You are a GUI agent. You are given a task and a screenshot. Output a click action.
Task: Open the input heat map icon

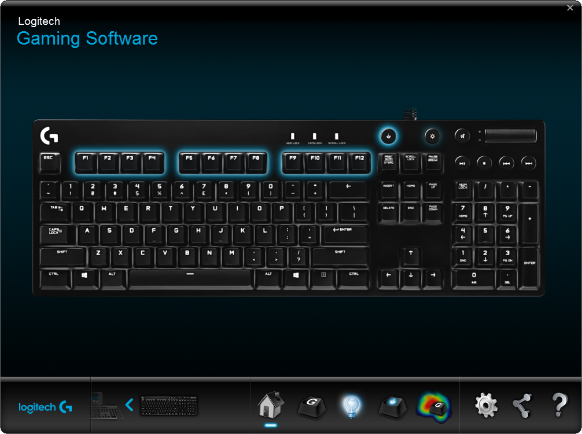pyautogui.click(x=434, y=407)
